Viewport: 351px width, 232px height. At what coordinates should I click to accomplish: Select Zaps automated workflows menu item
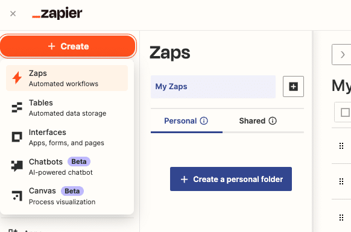[x=67, y=78]
